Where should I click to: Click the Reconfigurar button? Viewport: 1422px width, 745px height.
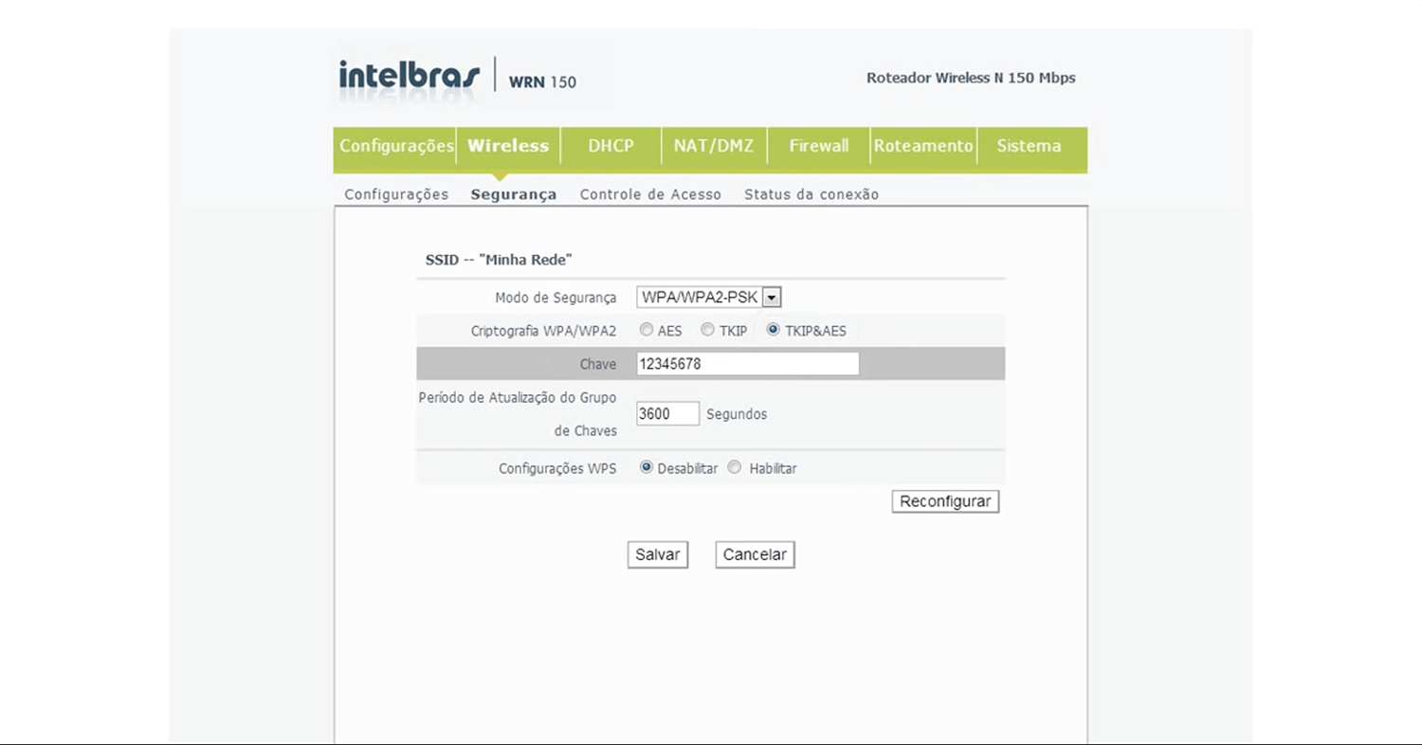(945, 501)
